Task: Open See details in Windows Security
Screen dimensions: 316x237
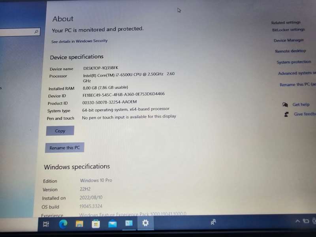Action: click(x=79, y=41)
